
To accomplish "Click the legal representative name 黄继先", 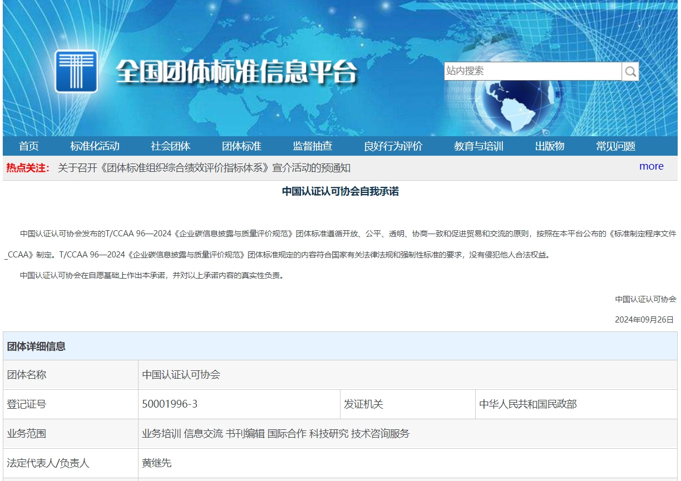I will [157, 463].
